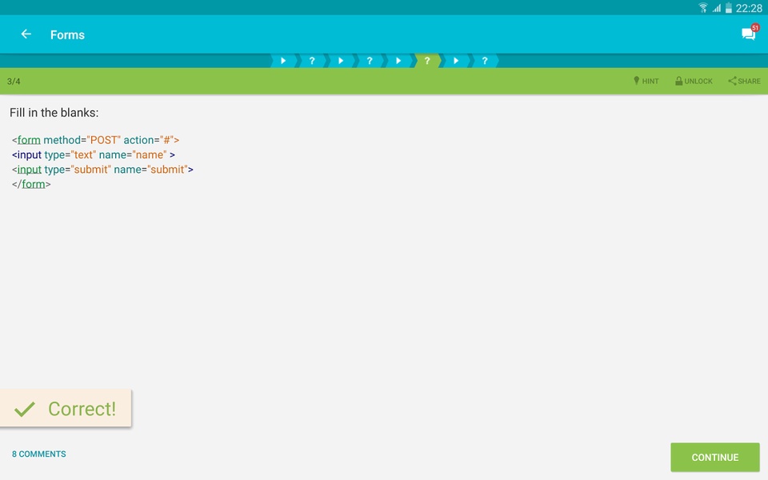Select the first question mark step in progress bar

311,61
